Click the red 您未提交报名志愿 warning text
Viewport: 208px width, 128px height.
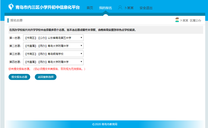pos(47,69)
